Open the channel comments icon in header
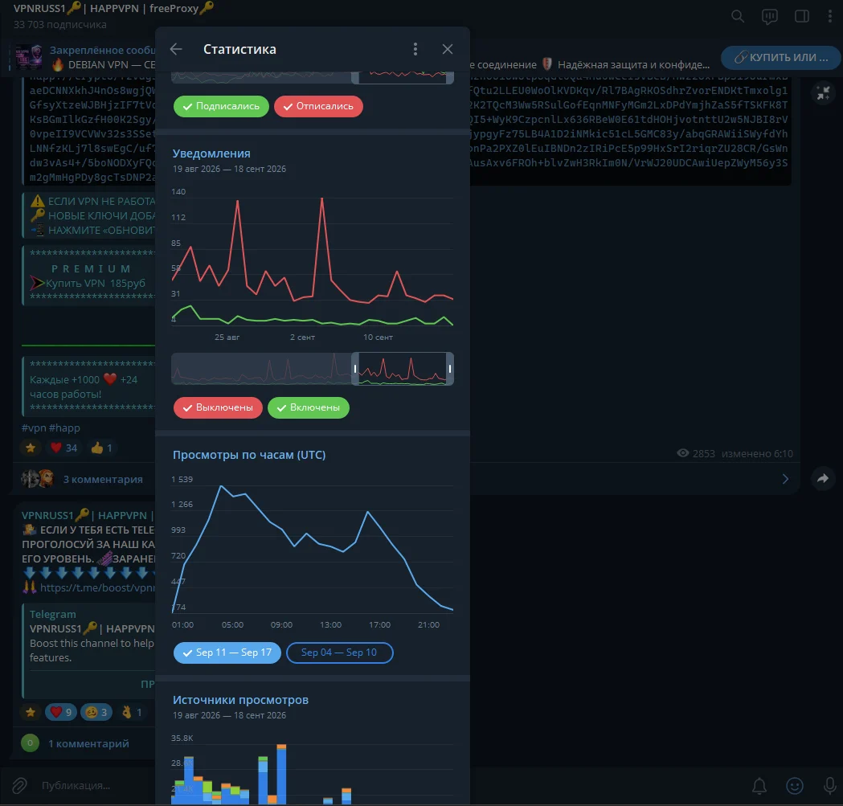 tap(769, 16)
